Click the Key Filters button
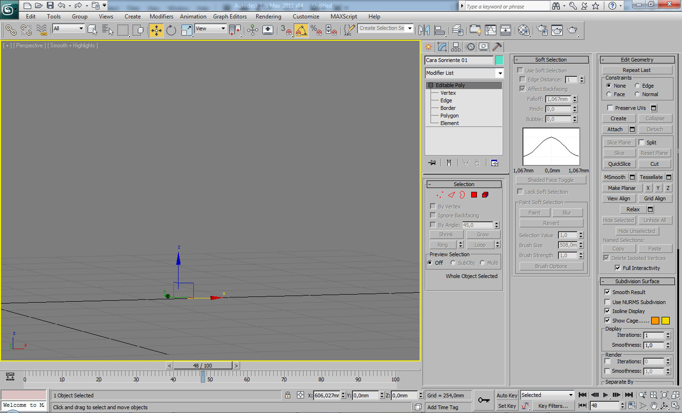 pyautogui.click(x=553, y=406)
